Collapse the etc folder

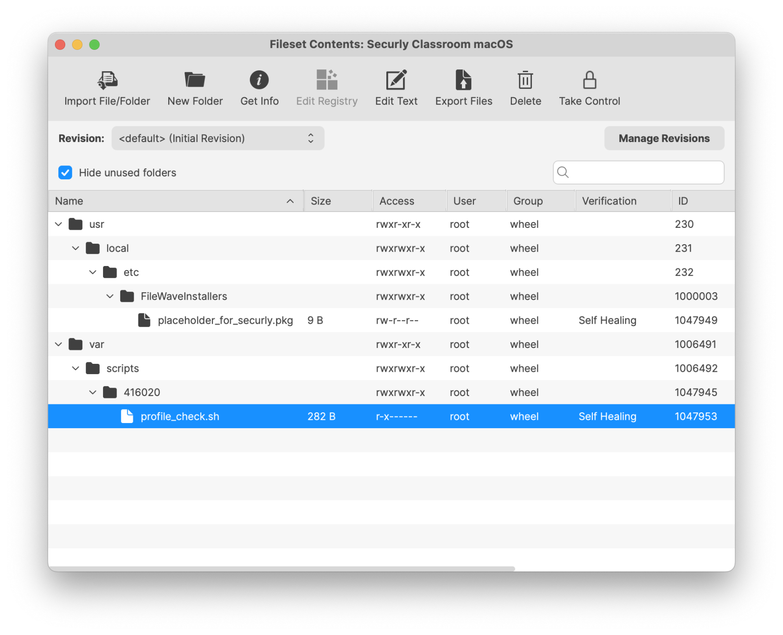click(x=93, y=272)
